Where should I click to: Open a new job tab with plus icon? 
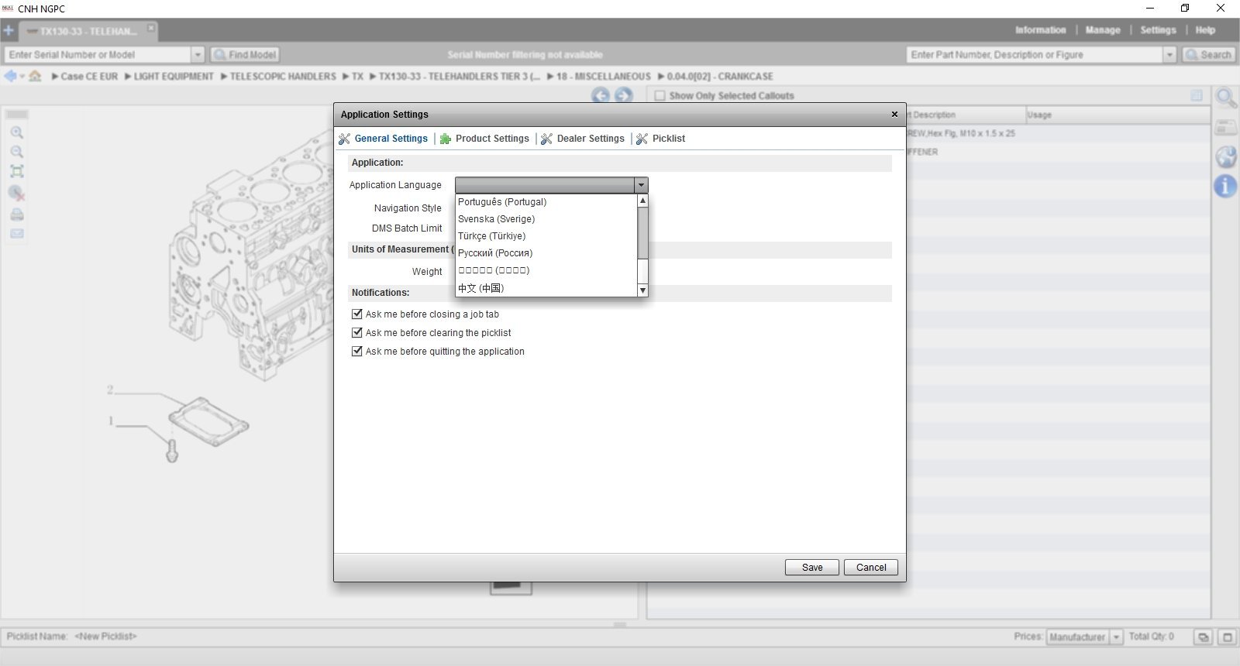pos(8,31)
